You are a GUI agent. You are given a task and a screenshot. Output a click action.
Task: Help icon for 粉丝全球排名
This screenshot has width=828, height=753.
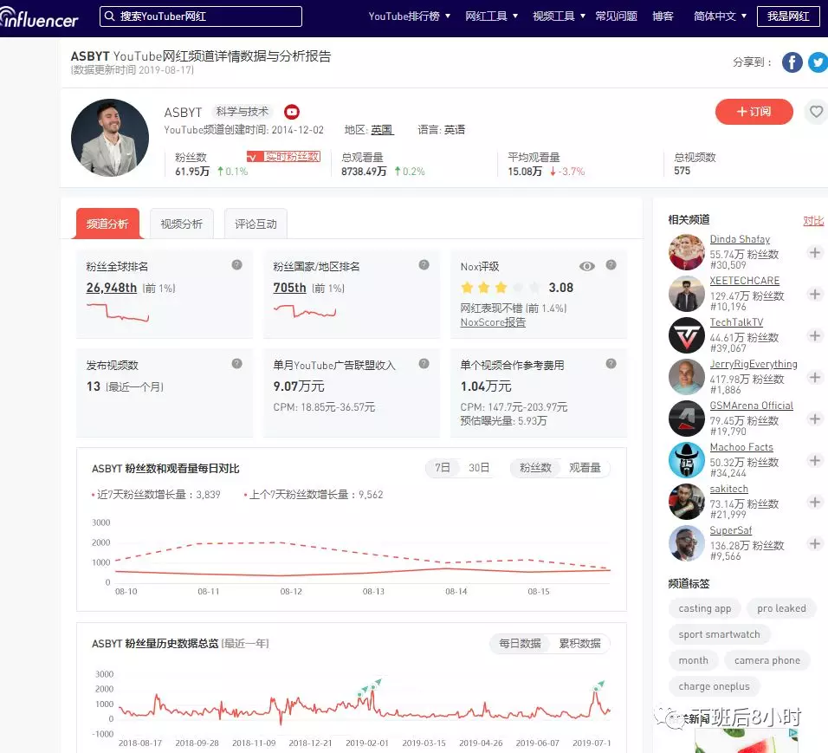coord(236,265)
